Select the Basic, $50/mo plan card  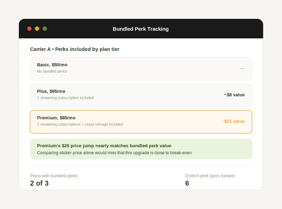point(141,69)
